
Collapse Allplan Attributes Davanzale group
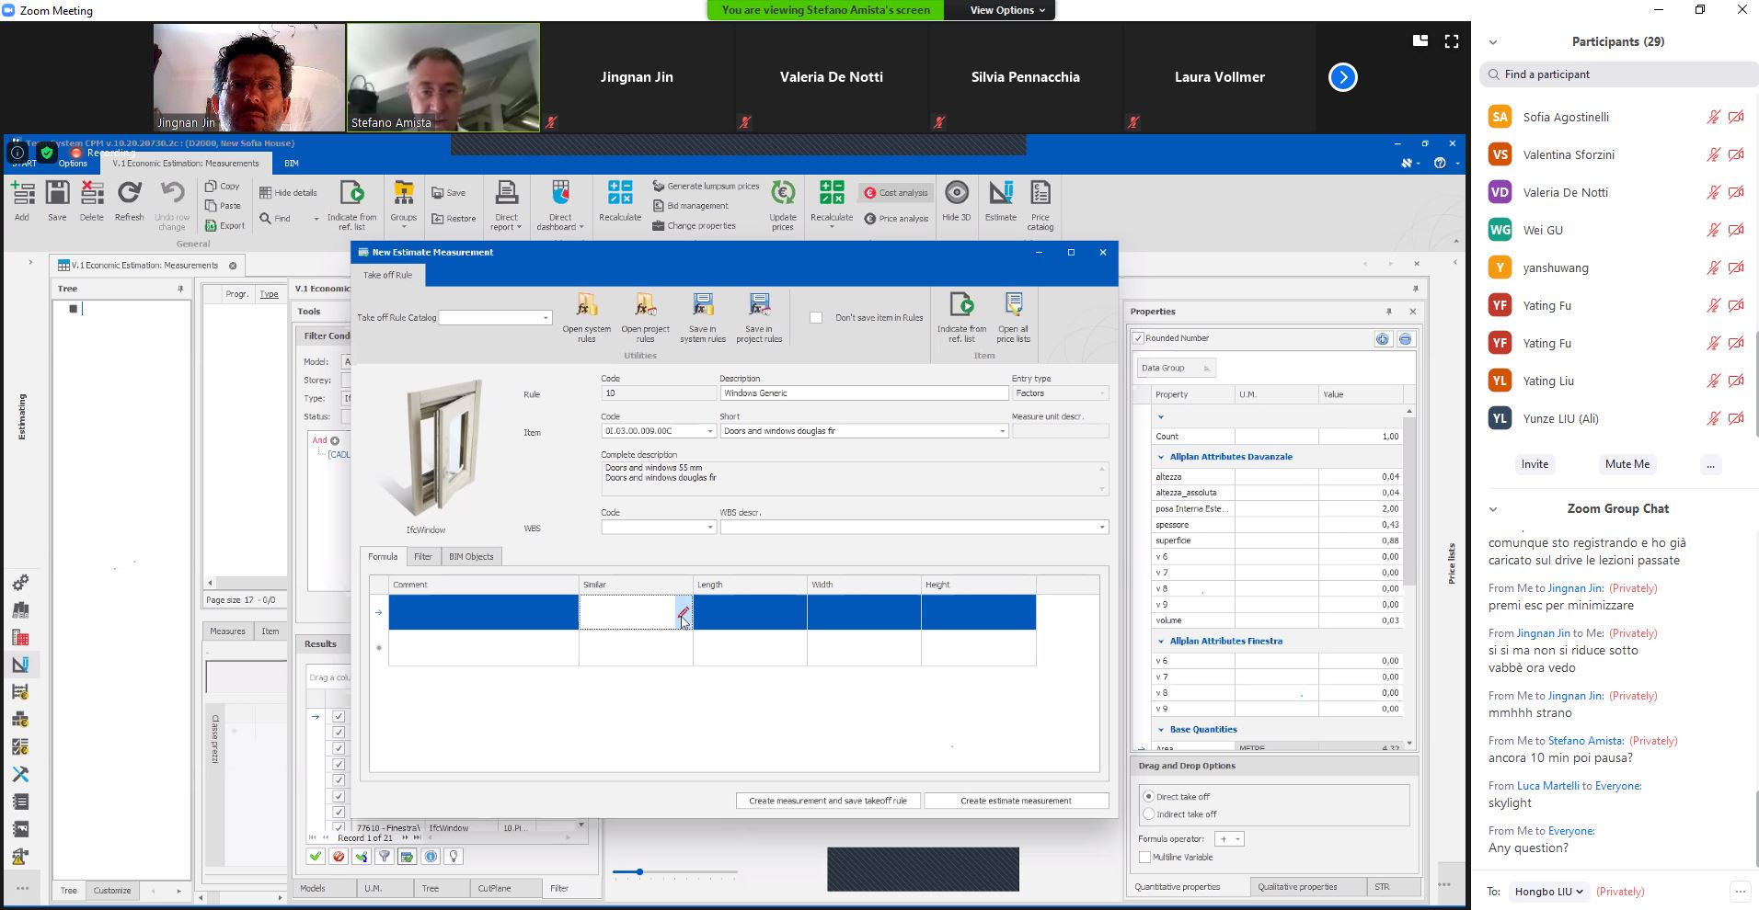1161,457
